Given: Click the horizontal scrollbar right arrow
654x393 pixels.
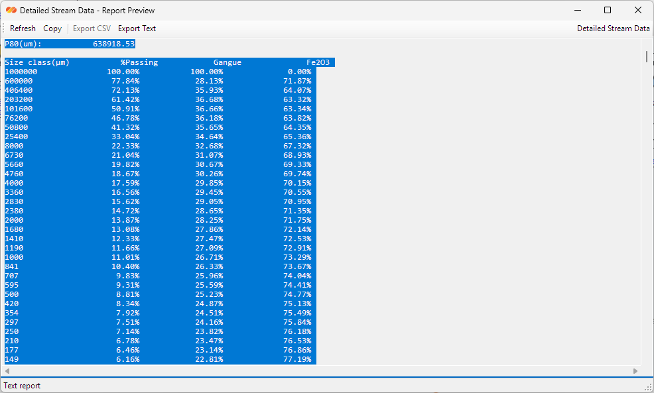Looking at the screenshot, I should [635, 371].
